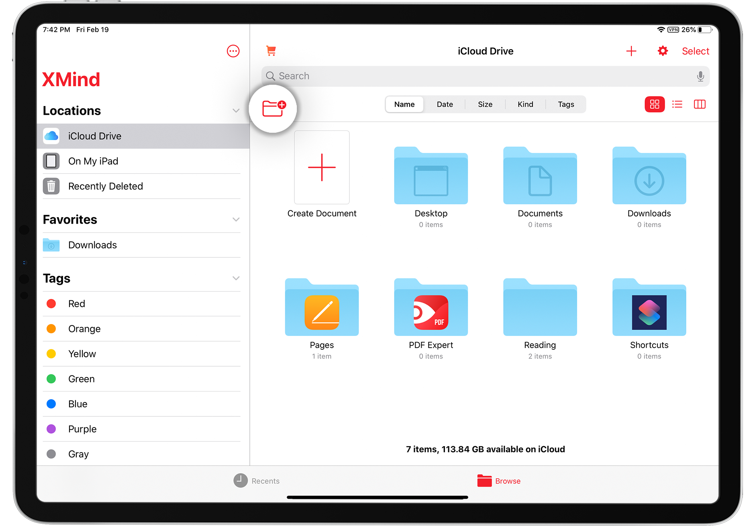Filter by the Blue tag
The height and width of the screenshot is (526, 755).
[143, 404]
